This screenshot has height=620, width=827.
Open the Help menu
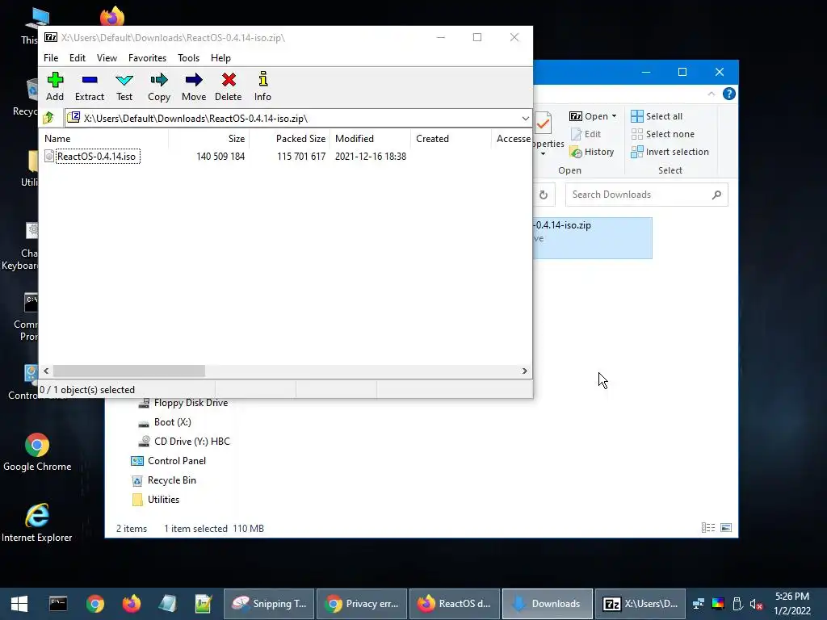coord(220,58)
